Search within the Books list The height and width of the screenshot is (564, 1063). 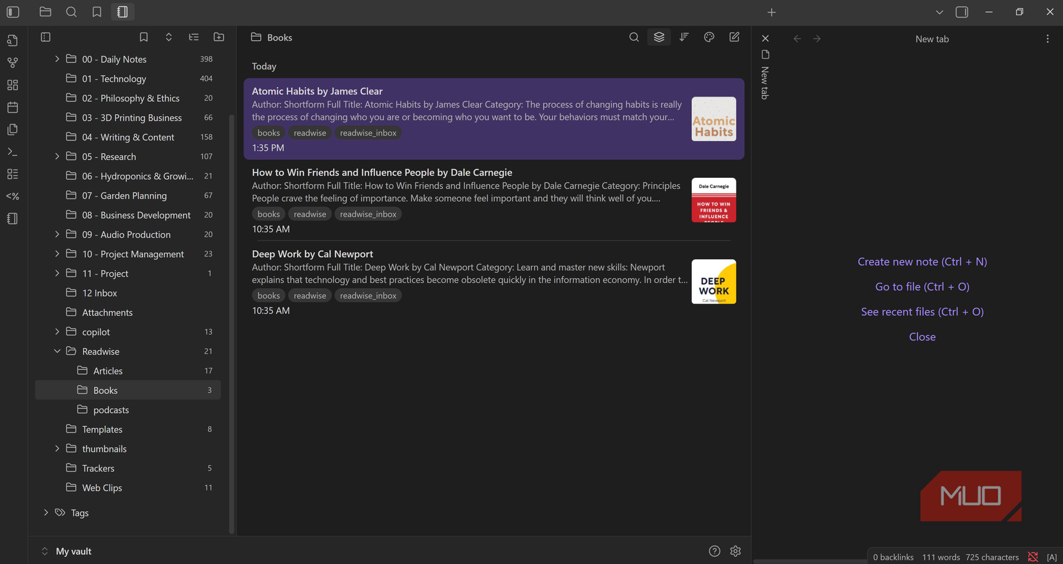click(634, 37)
